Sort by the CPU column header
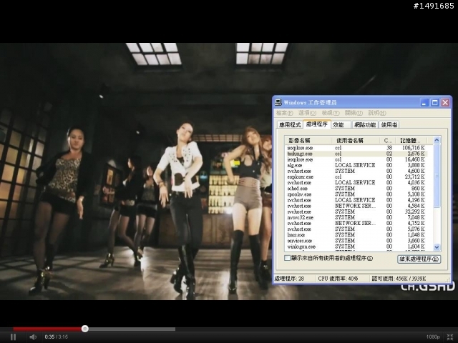Viewport: 458px width, 343px height. 388,140
